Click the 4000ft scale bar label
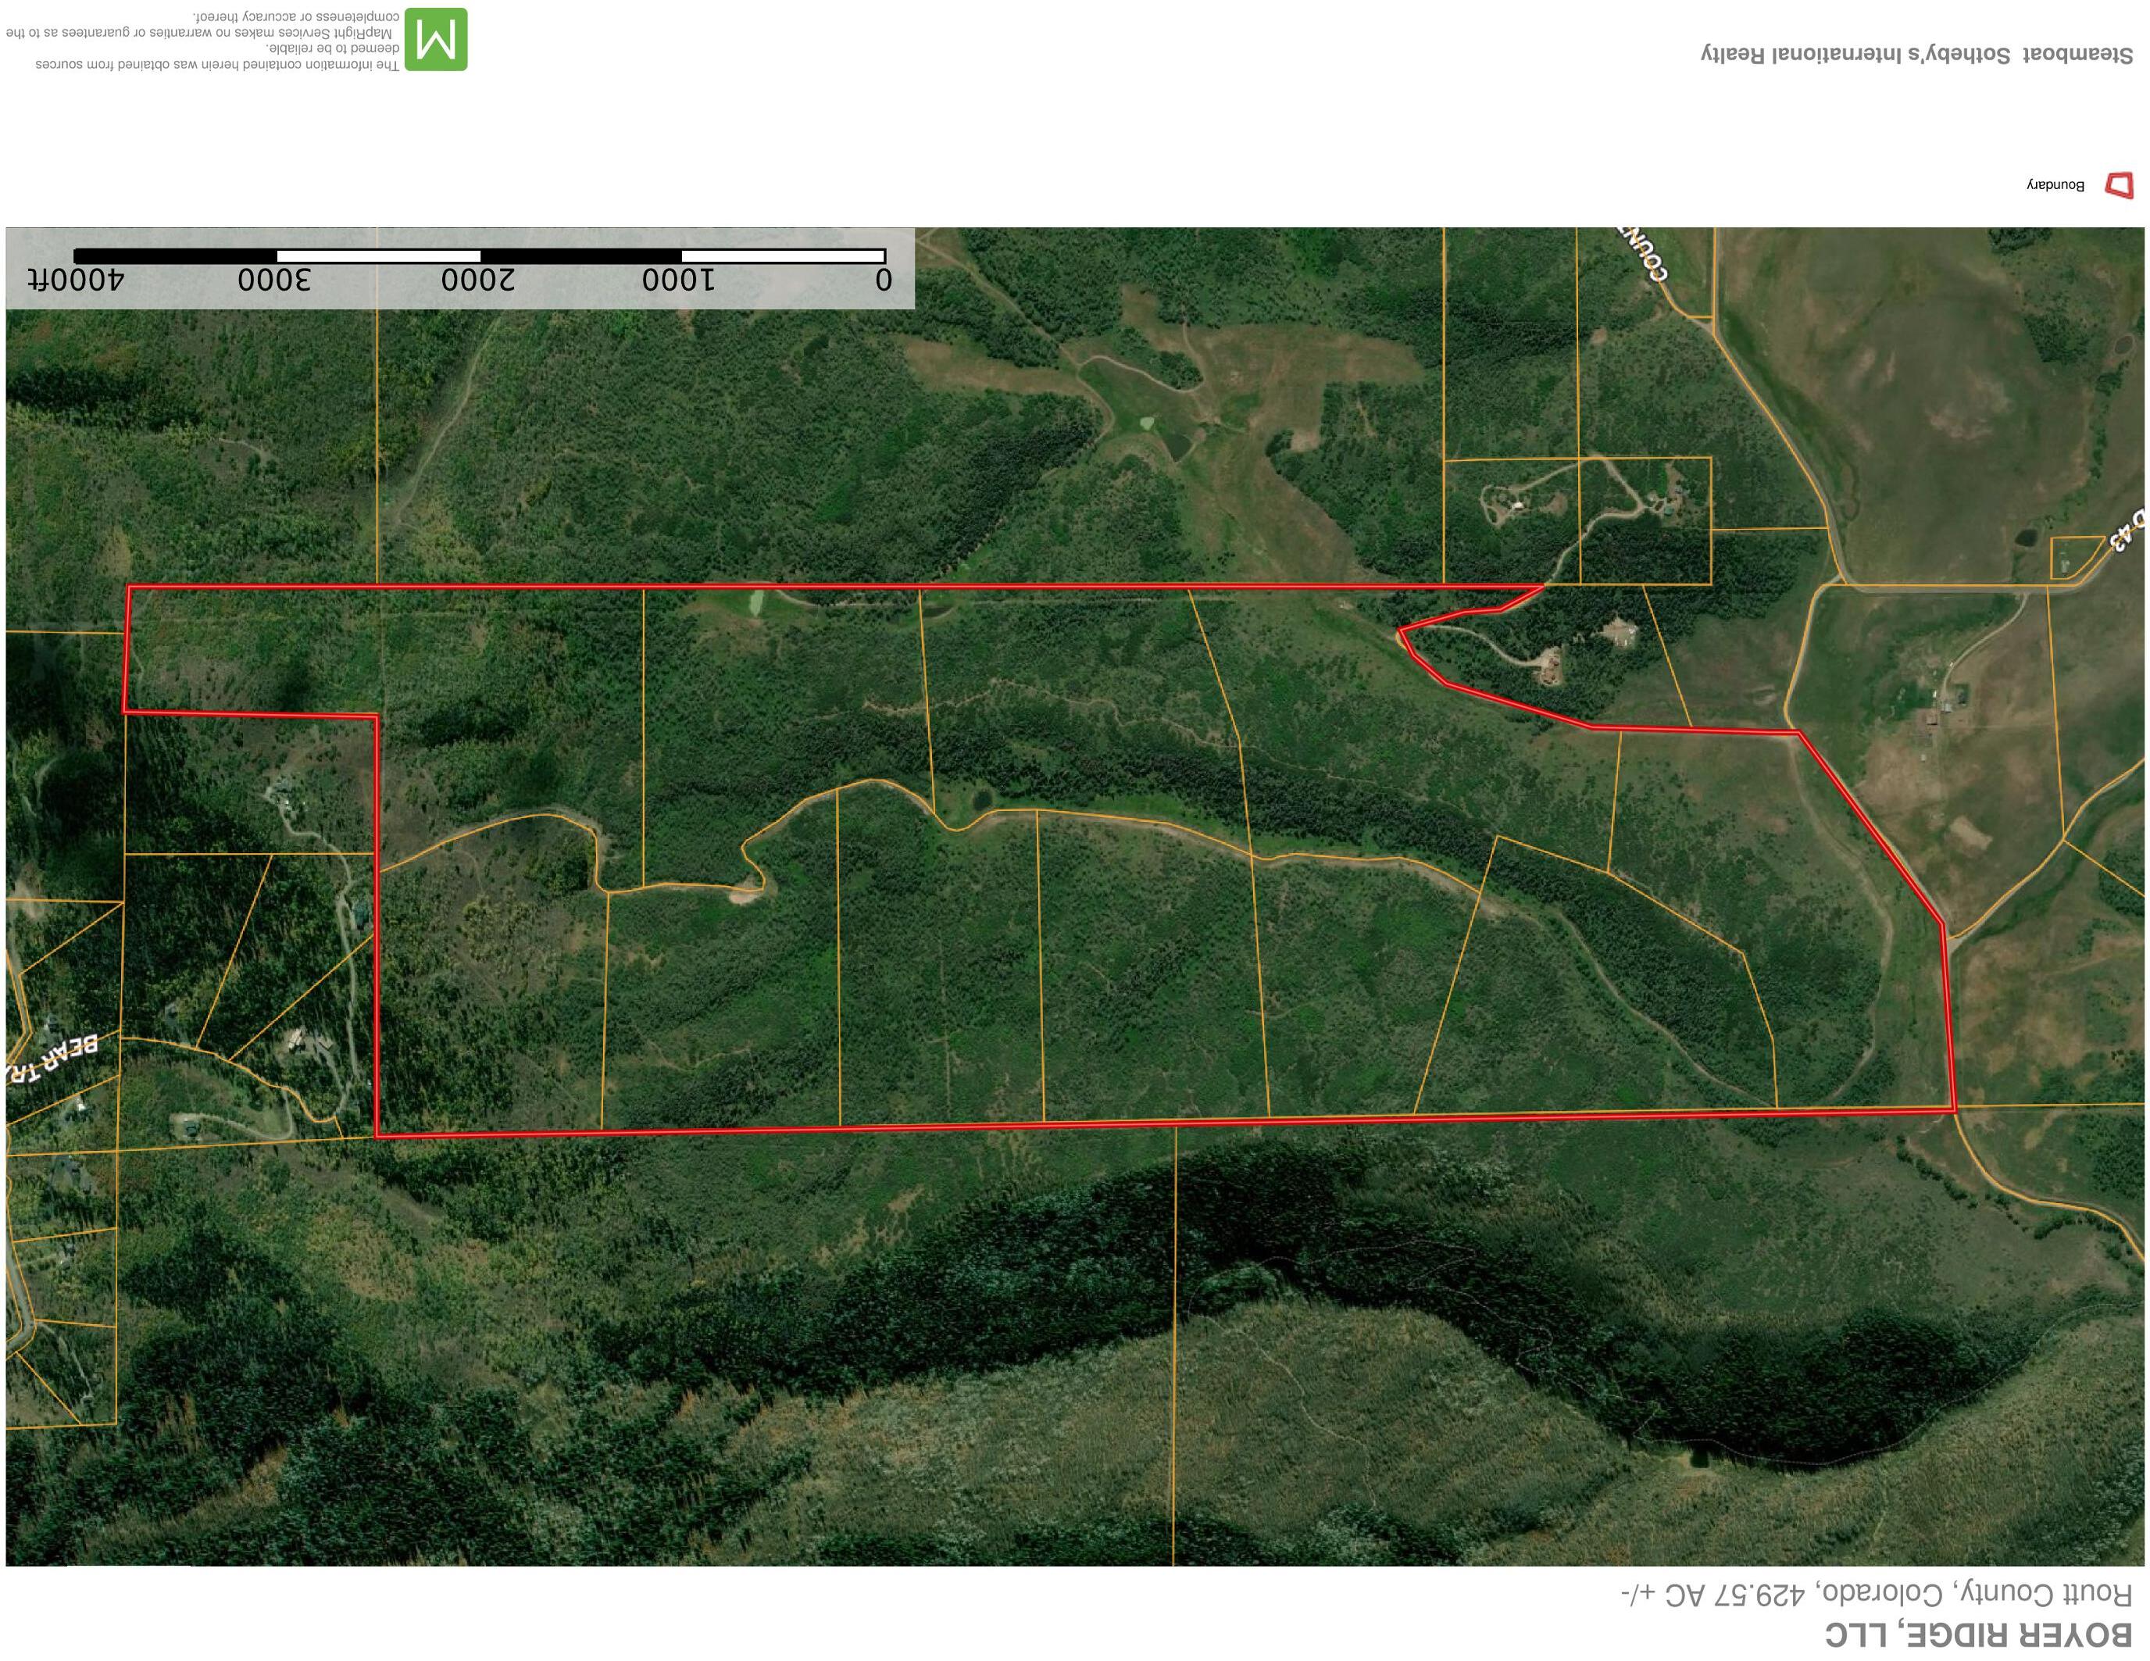 [76, 280]
